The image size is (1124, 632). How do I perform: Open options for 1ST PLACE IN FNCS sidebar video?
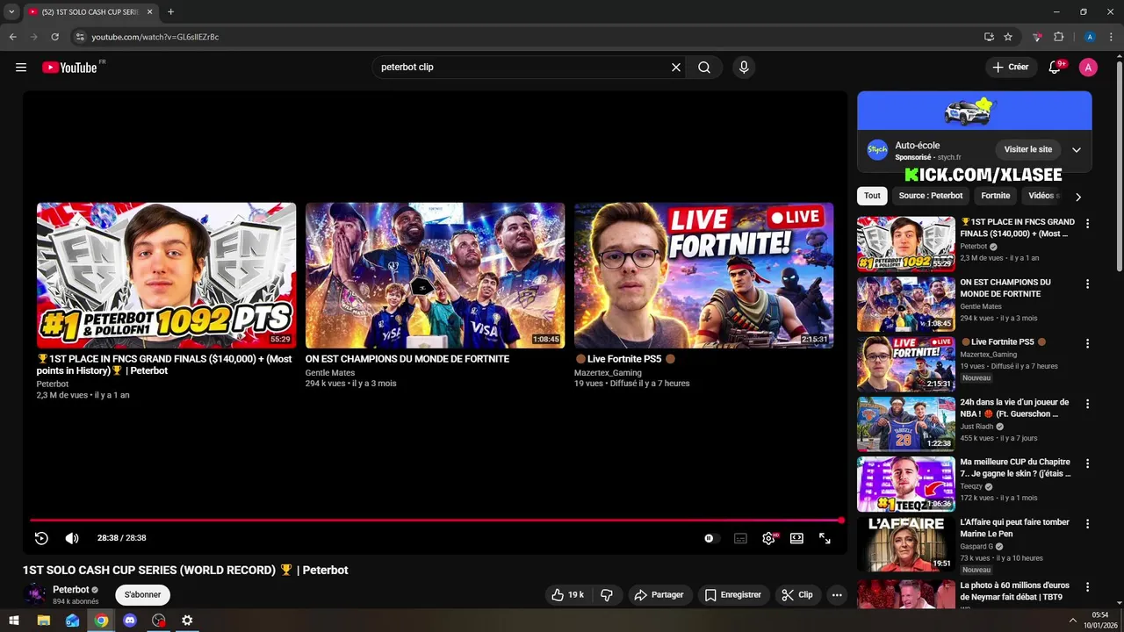tap(1087, 224)
